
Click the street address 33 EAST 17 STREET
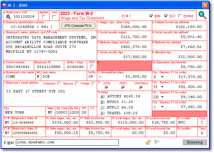36,91
